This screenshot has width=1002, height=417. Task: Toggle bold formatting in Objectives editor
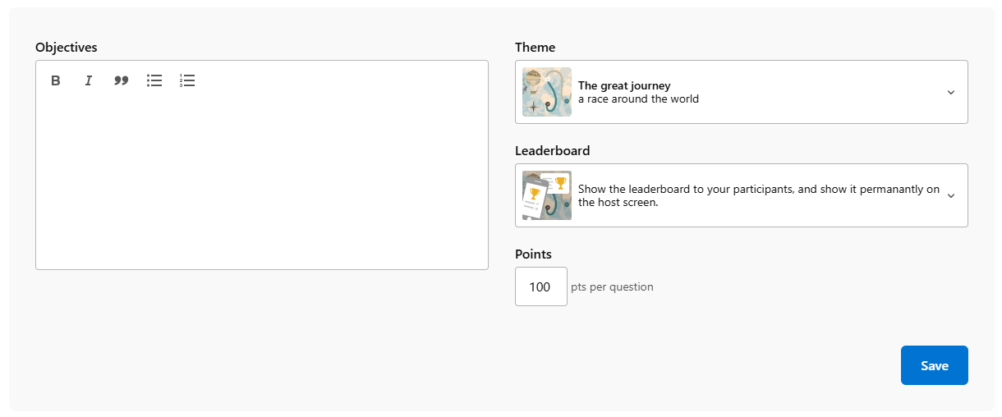[x=56, y=80]
